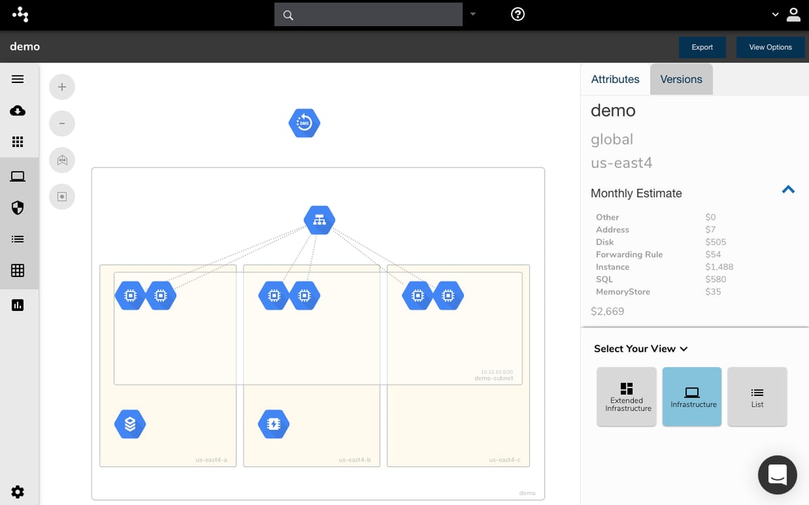Click the cloud sources icon in the sidebar
This screenshot has height=505, width=809.
coord(19,110)
